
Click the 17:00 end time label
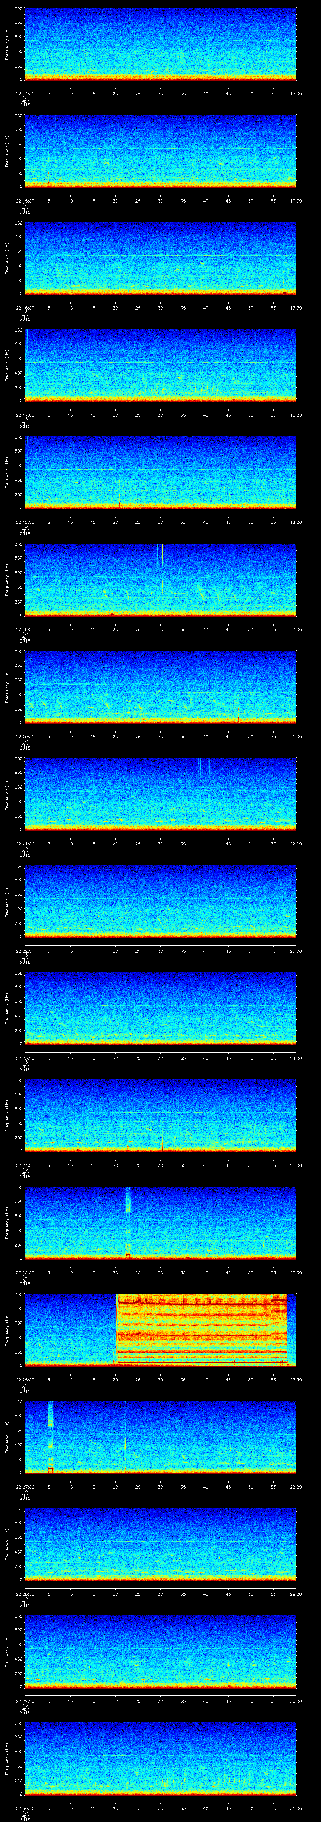296,308
